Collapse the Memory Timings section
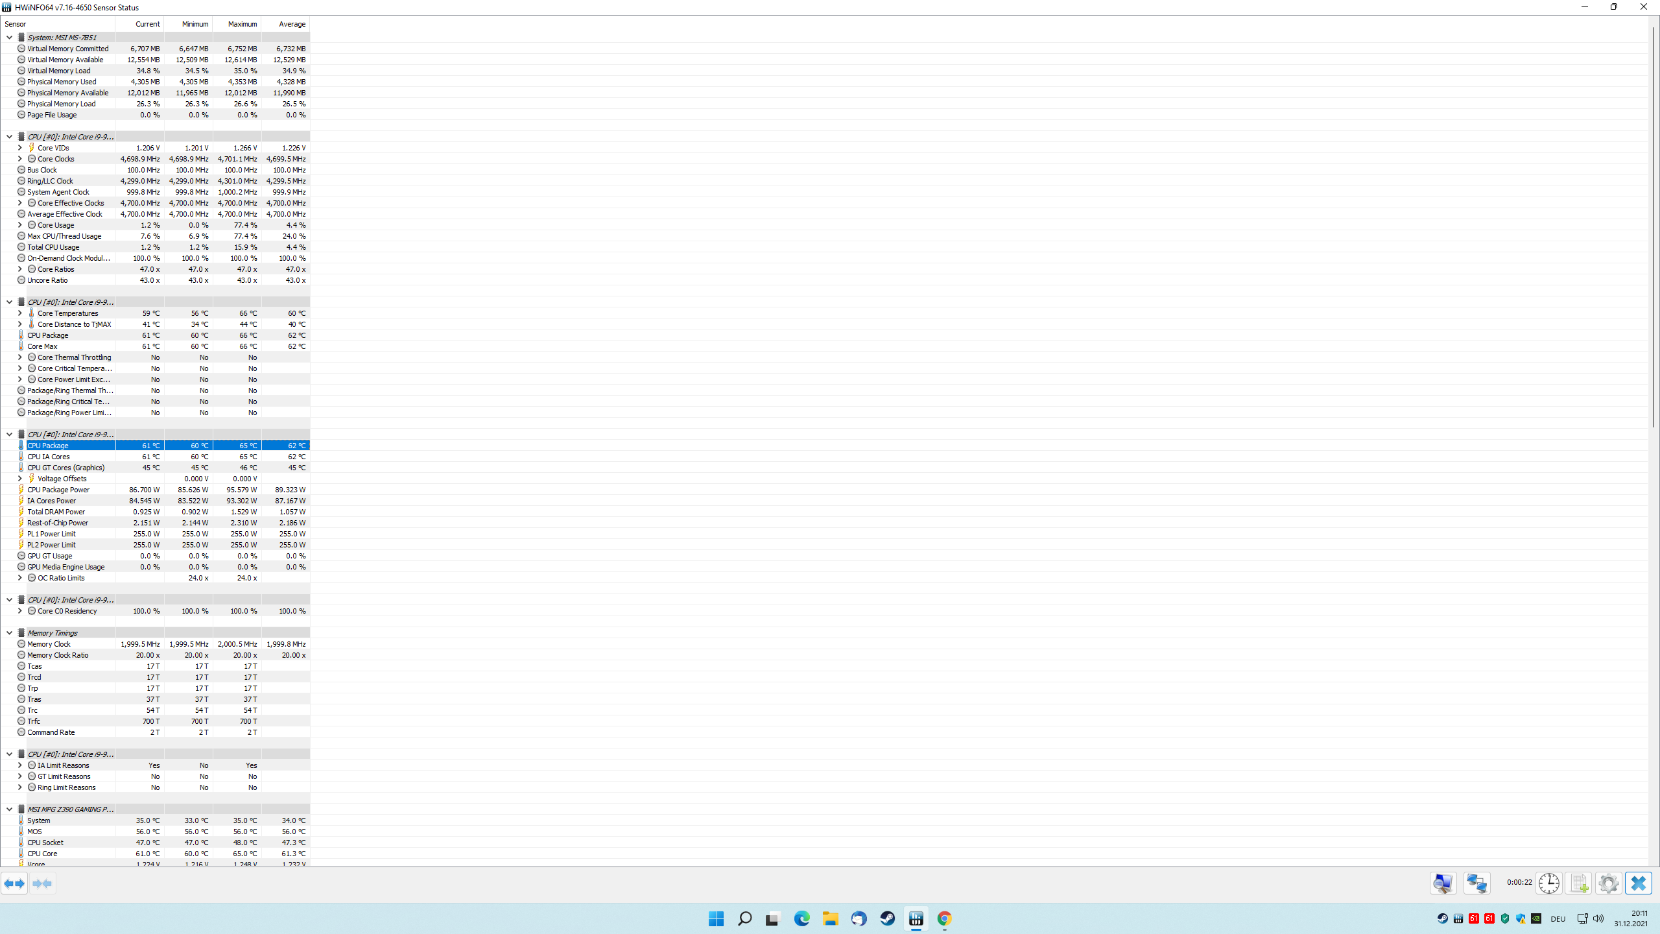1660x934 pixels. point(9,632)
